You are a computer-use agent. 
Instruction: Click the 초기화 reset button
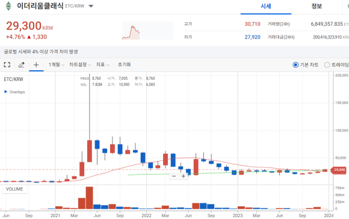pyautogui.click(x=124, y=65)
